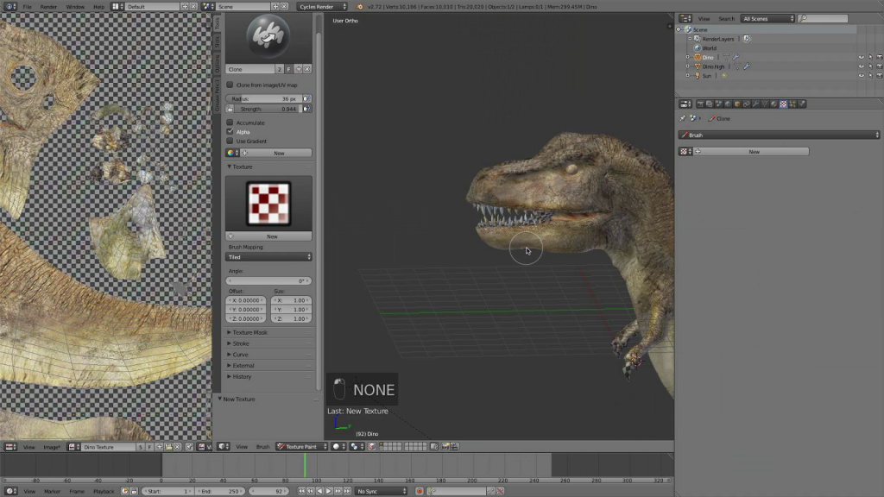The width and height of the screenshot is (884, 497).
Task: Toggle the Accumulate checkbox
Action: pos(230,123)
